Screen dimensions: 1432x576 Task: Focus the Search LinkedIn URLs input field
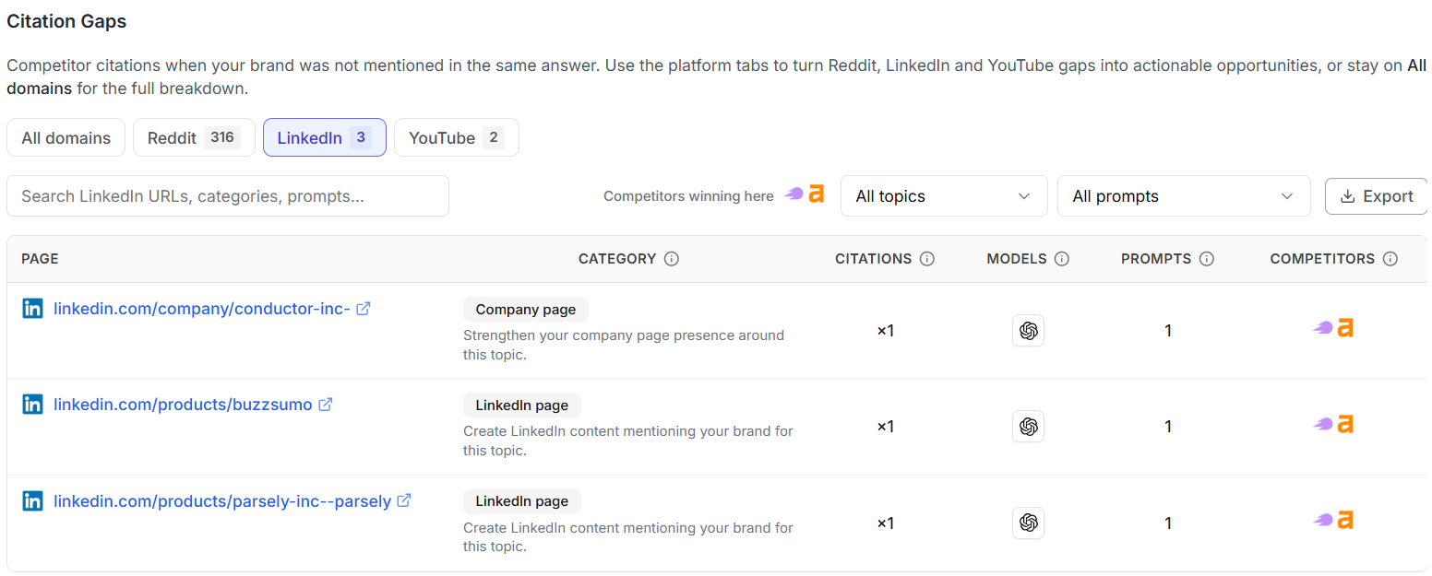coord(228,196)
